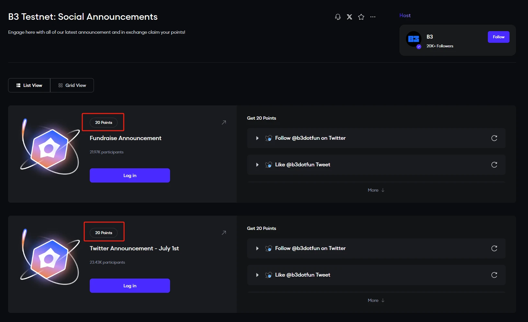The image size is (528, 322).
Task: Click the B3 host avatar
Action: (x=414, y=39)
